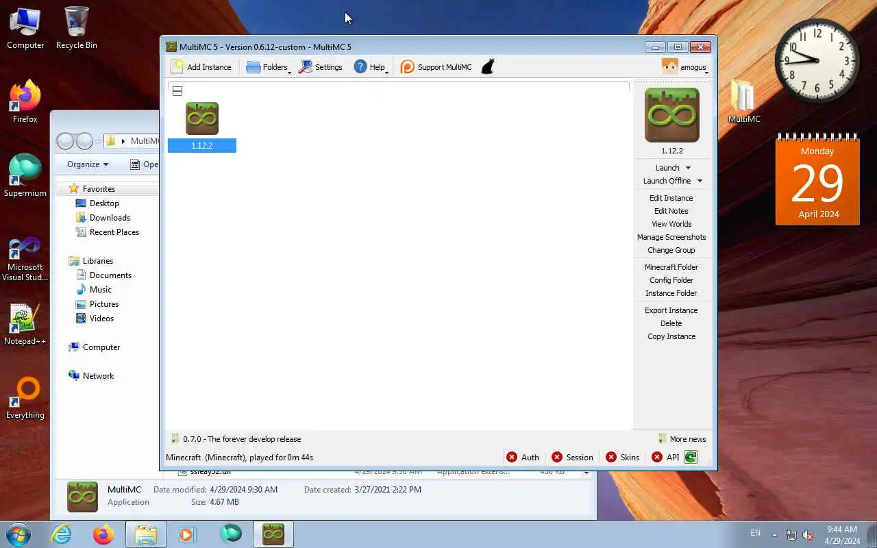The height and width of the screenshot is (548, 877).
Task: Open the Help dropdown menu
Action: point(371,66)
